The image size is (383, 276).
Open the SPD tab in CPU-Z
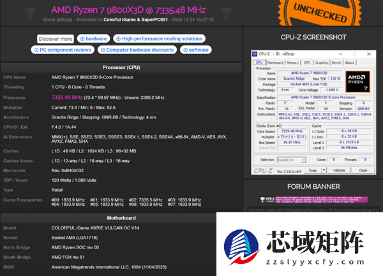307,62
